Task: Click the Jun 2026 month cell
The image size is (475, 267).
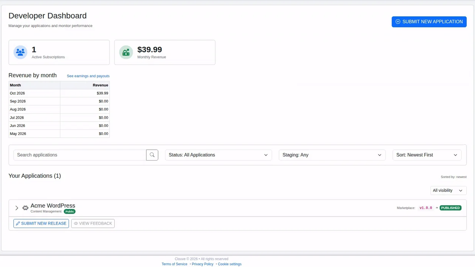Action: pos(34,126)
